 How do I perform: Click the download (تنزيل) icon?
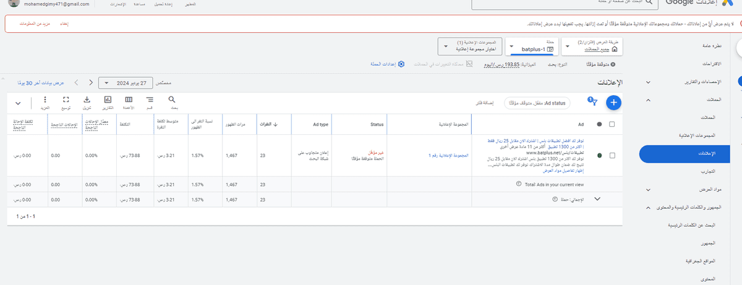coord(87,102)
